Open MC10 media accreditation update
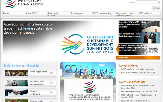Viewport: 163px width, 102px height. (x=138, y=69)
